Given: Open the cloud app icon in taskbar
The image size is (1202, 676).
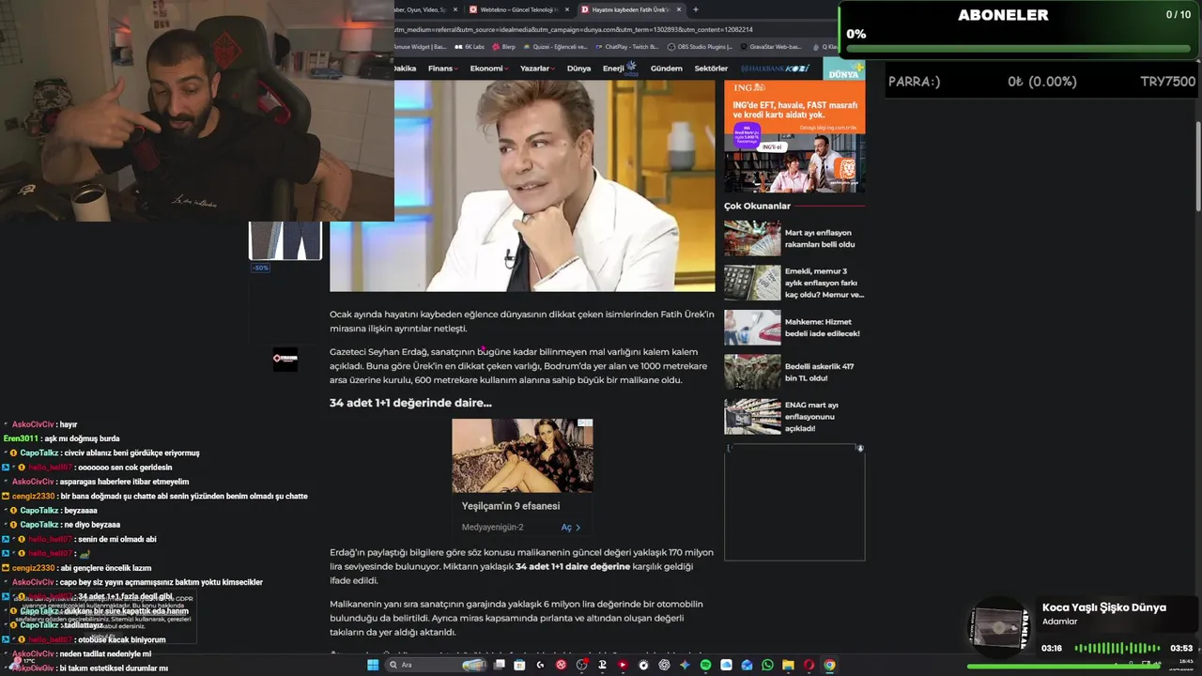Looking at the screenshot, I should 726,665.
